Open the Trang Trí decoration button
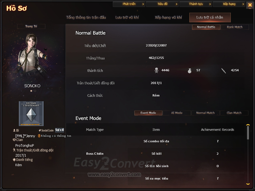255x191 pixels. pyautogui.click(x=31, y=26)
